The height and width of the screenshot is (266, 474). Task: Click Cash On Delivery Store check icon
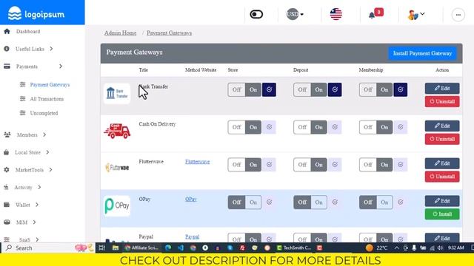[x=269, y=127]
